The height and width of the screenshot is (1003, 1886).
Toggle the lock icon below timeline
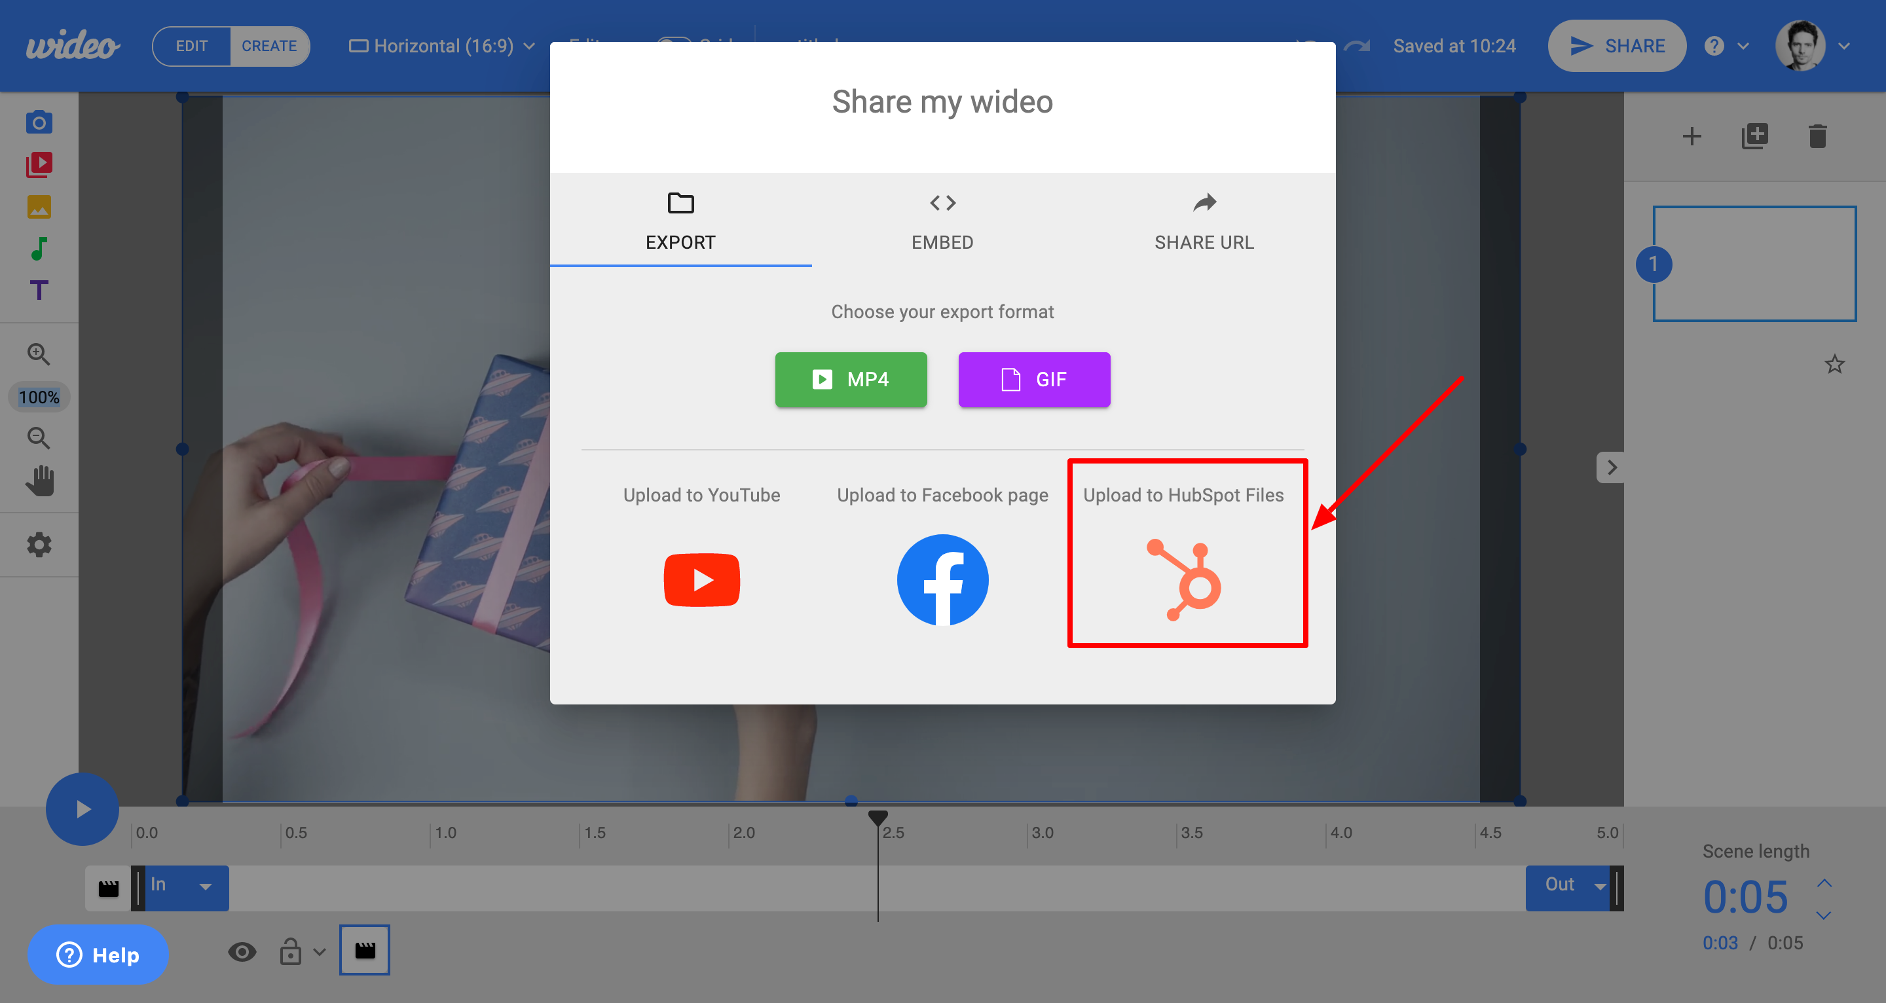291,952
